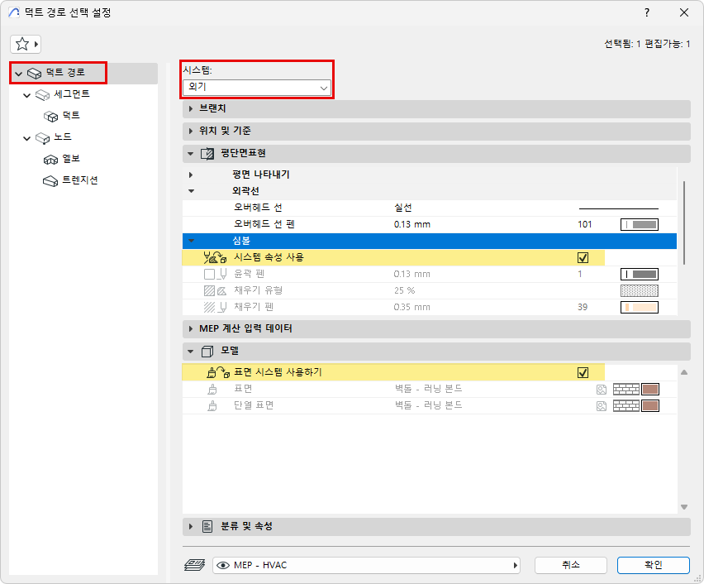Click the 덕트 경로 tree icon
This screenshot has width=704, height=584.
pos(35,74)
